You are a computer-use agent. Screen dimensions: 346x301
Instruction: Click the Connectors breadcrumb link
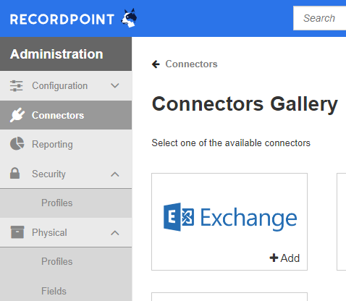tap(191, 64)
